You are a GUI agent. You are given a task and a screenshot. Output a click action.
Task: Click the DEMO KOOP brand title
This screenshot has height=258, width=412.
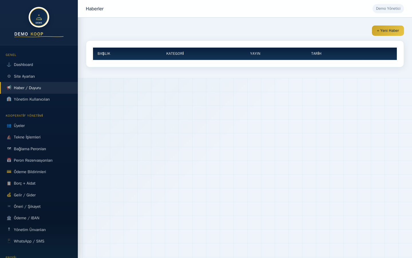coord(29,34)
